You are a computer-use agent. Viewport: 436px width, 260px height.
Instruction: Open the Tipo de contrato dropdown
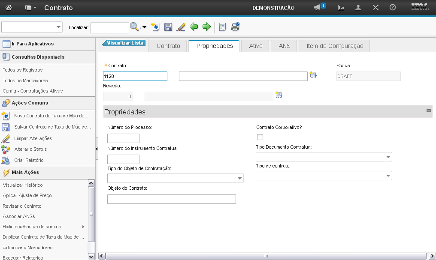388,176
